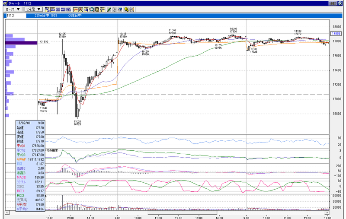
Task: Select the red line chart icon
Action: [75, 10]
